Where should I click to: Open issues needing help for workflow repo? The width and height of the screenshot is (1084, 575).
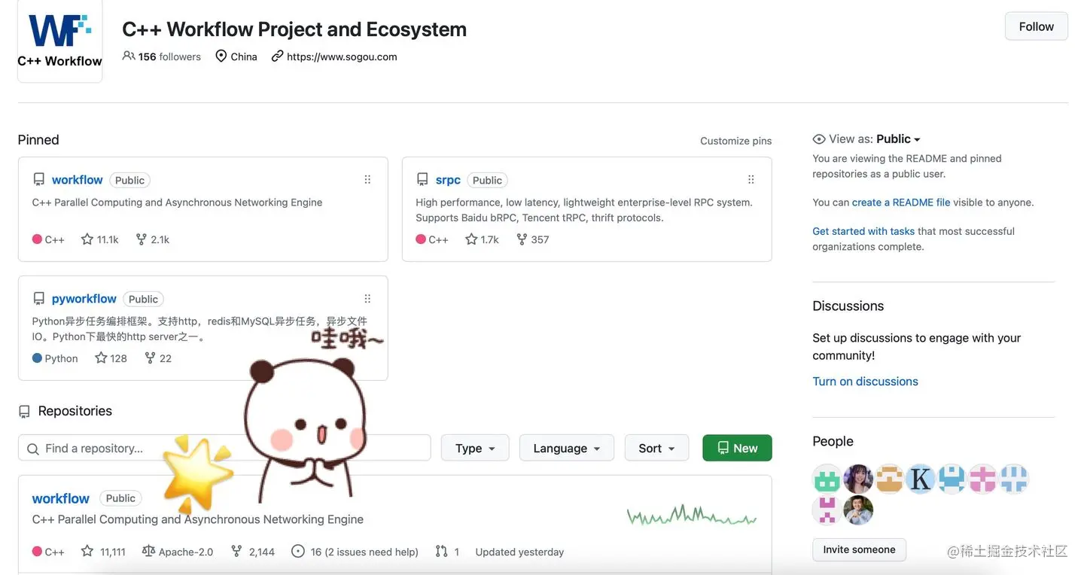[x=355, y=552]
